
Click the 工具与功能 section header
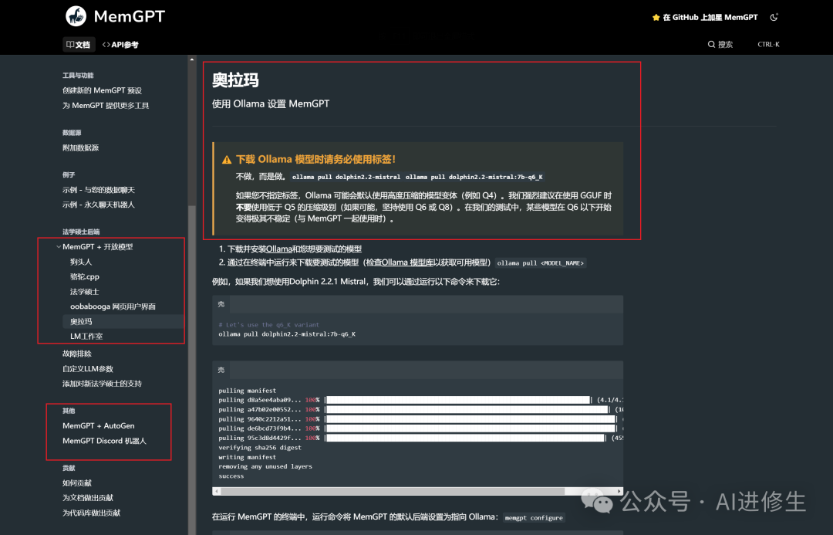[78, 75]
